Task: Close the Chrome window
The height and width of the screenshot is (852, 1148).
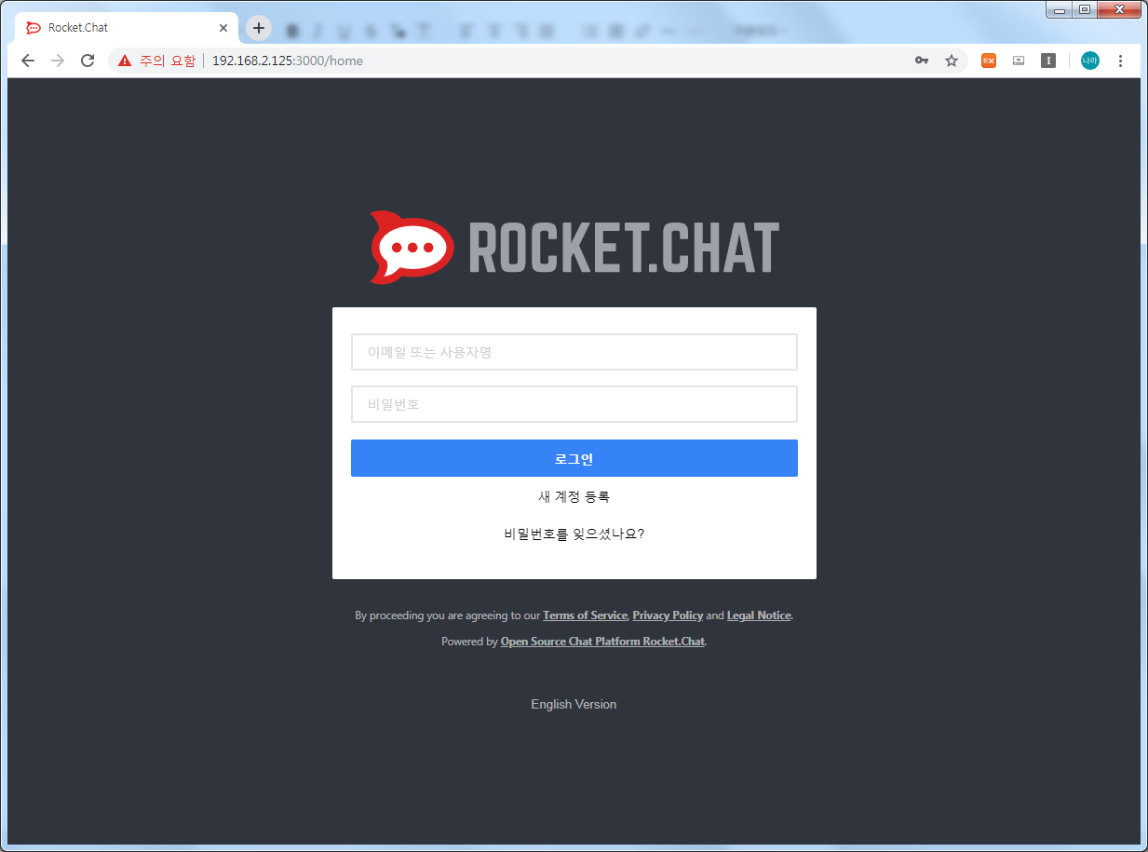Action: point(1118,9)
